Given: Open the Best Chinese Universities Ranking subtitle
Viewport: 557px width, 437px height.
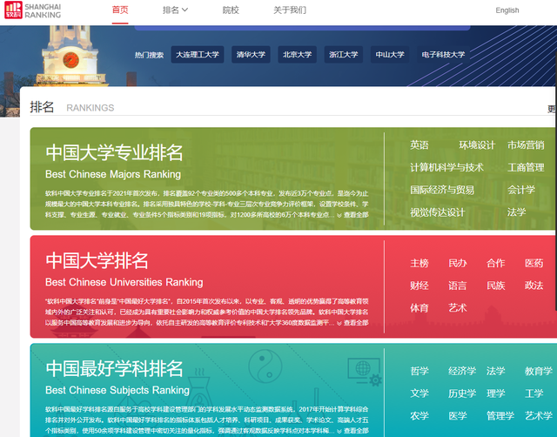Looking at the screenshot, I should tap(124, 282).
